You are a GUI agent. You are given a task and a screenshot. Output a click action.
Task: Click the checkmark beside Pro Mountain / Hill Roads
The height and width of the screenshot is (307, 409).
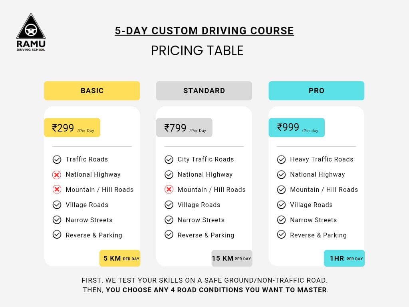click(x=281, y=190)
